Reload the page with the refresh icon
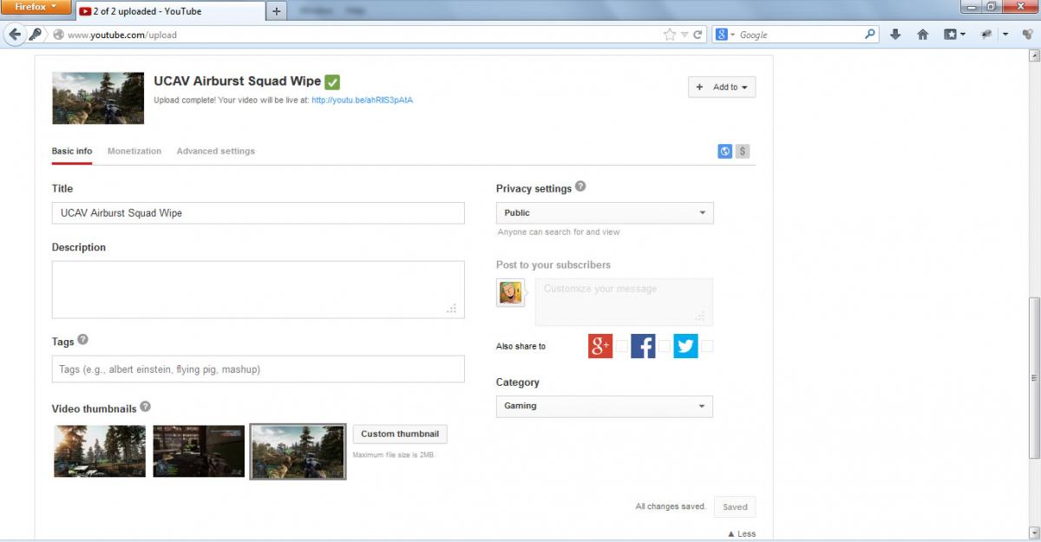Viewport: 1041px width, 542px height. tap(697, 35)
